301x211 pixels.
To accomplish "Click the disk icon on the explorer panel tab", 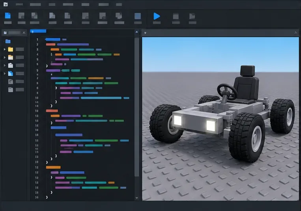I will [5, 33].
